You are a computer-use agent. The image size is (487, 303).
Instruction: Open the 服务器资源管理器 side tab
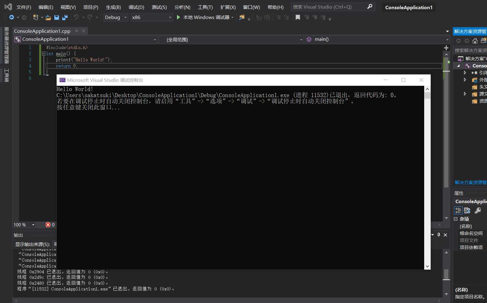coord(6,45)
